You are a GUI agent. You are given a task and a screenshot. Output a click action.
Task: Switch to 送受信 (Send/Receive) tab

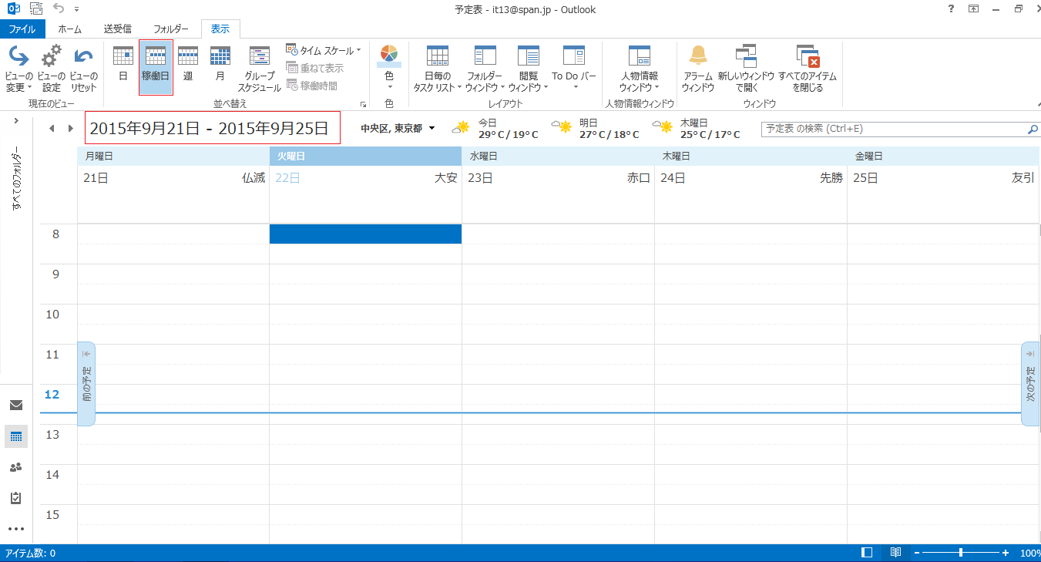pos(118,29)
